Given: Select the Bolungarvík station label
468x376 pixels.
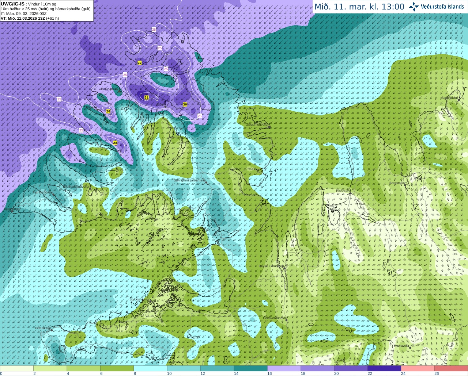Looking at the screenshot, I should click(109, 89).
